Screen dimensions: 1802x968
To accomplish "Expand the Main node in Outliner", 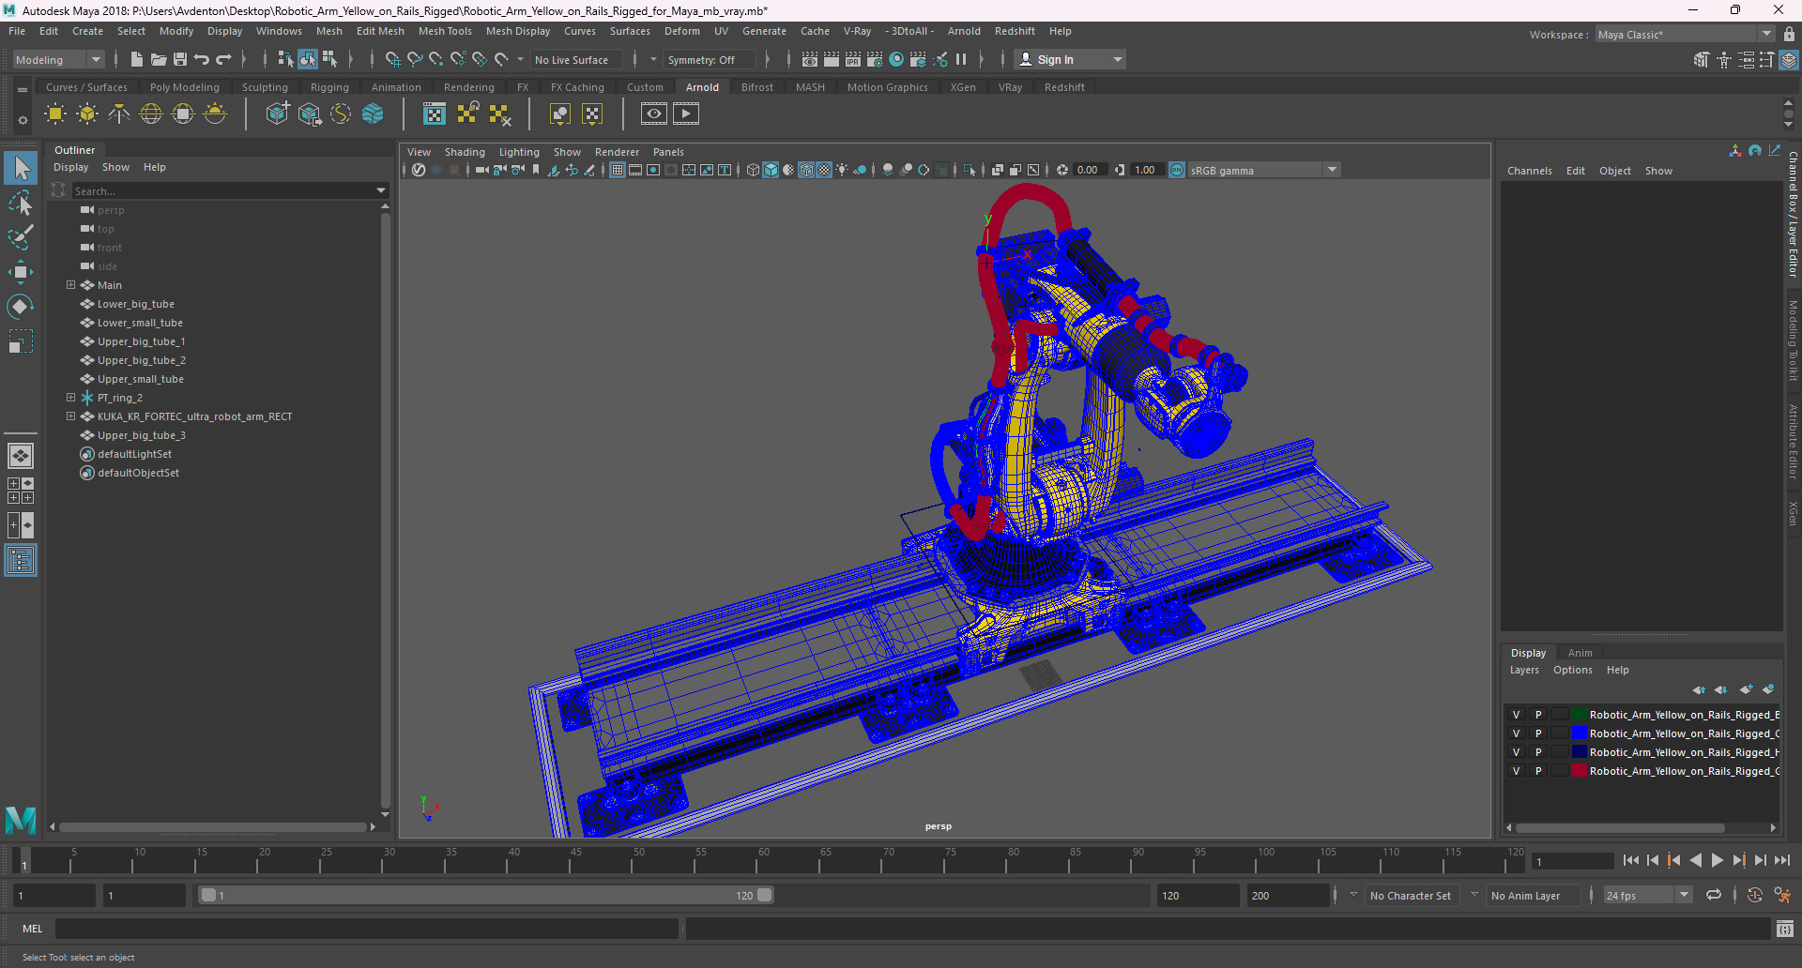I will pos(70,285).
